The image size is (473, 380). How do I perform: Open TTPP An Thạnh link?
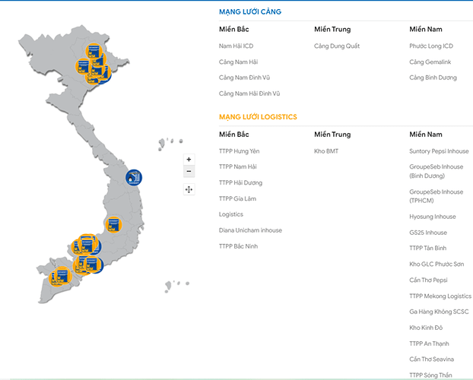[x=429, y=344]
